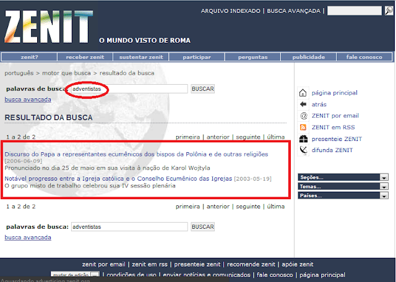The height and width of the screenshot is (282, 396).
Task: Click primeira in top pagination
Action: (187, 137)
